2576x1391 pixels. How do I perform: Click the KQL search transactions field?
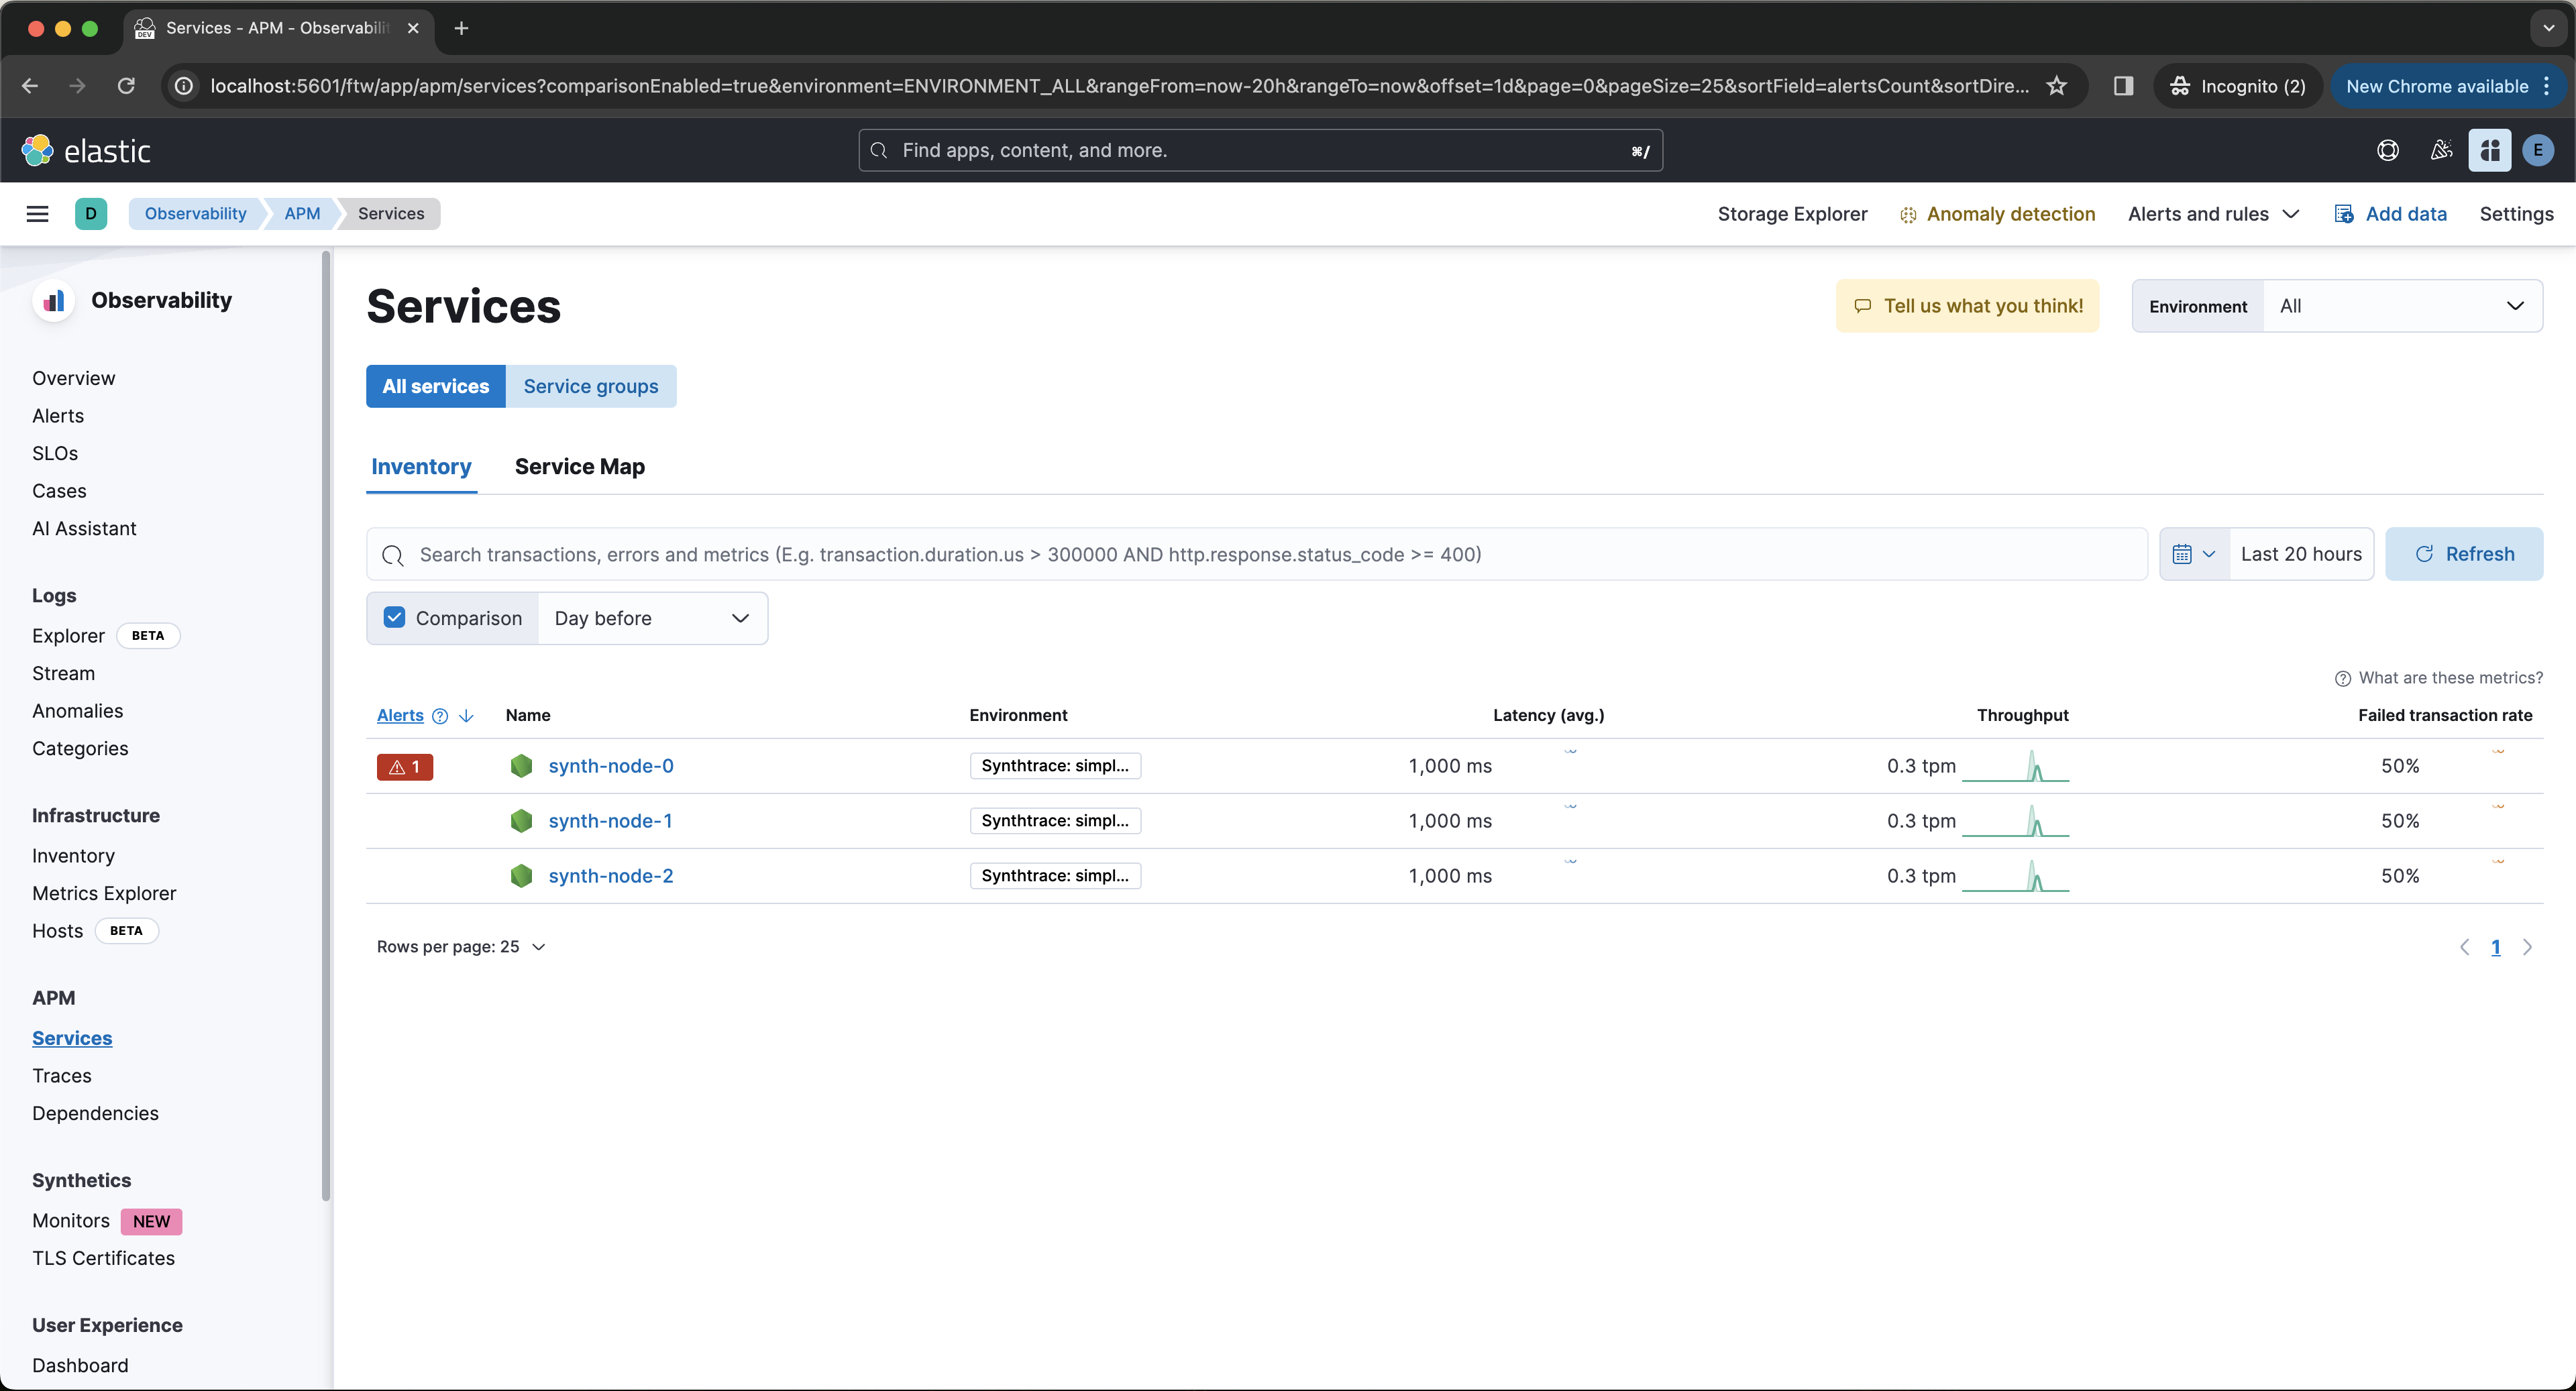click(1257, 554)
